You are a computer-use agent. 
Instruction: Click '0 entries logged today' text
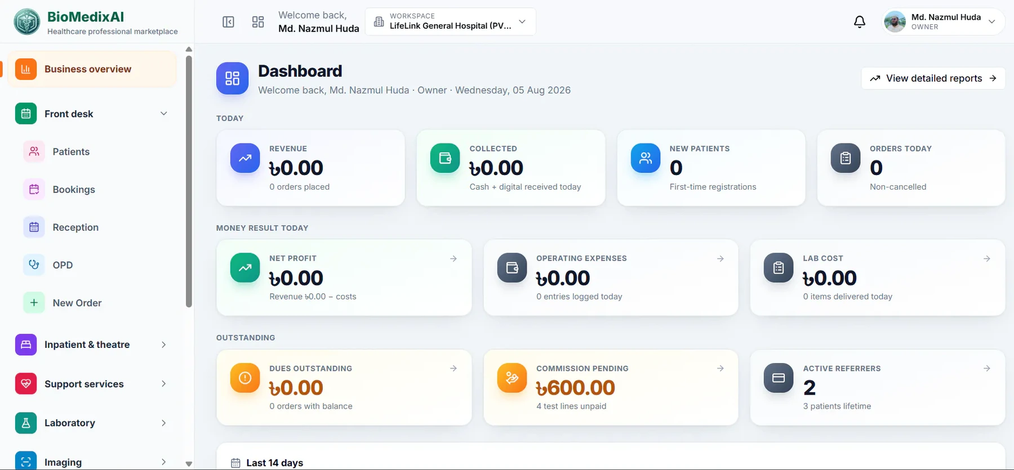[x=579, y=296]
